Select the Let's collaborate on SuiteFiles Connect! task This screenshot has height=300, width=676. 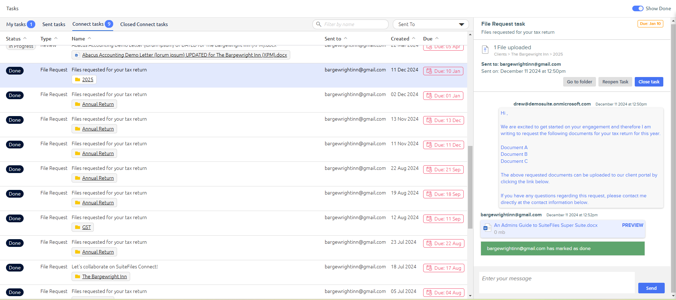point(115,267)
